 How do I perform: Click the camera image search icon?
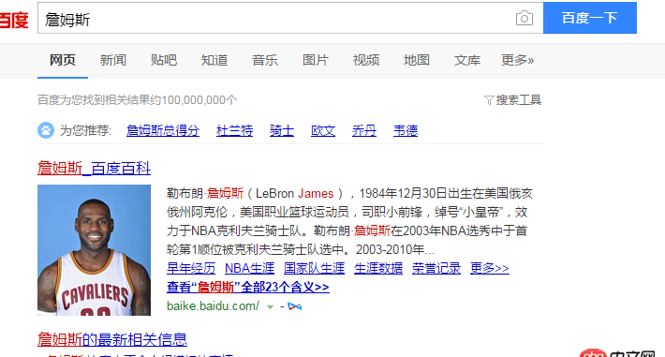tap(525, 18)
